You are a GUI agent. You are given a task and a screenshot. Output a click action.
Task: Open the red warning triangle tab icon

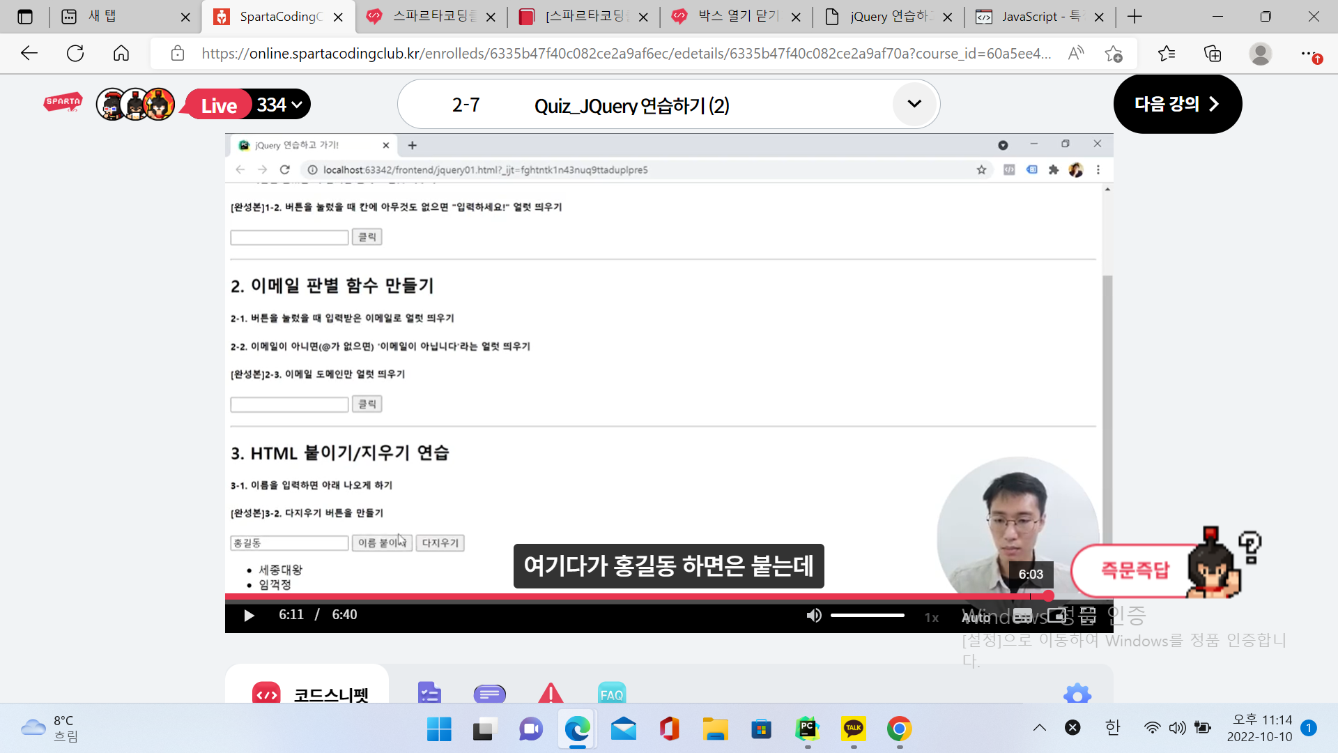click(x=551, y=693)
